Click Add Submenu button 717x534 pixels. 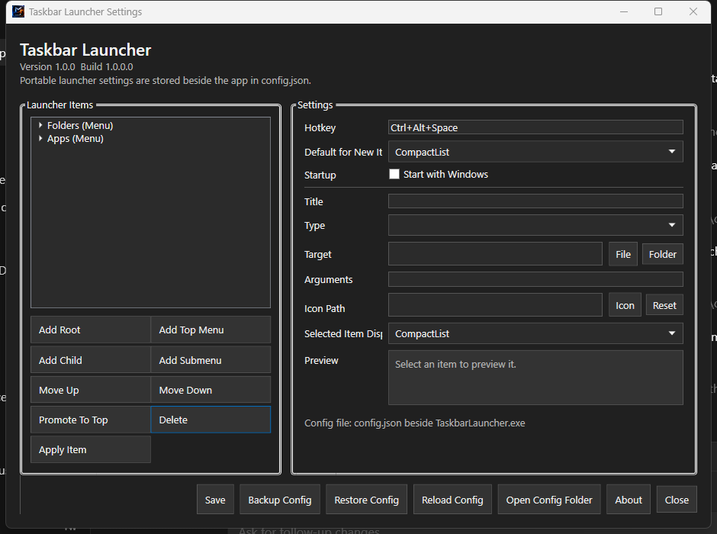pos(211,360)
